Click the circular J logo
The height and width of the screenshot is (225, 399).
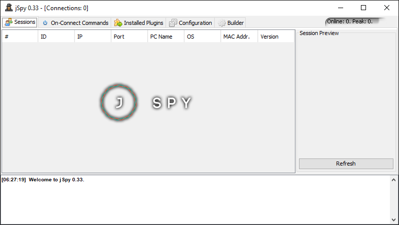[x=119, y=103]
